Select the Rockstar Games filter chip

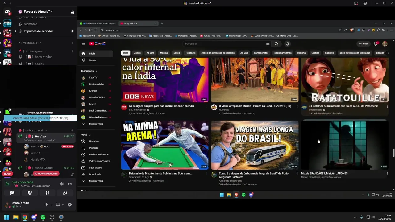283,53
